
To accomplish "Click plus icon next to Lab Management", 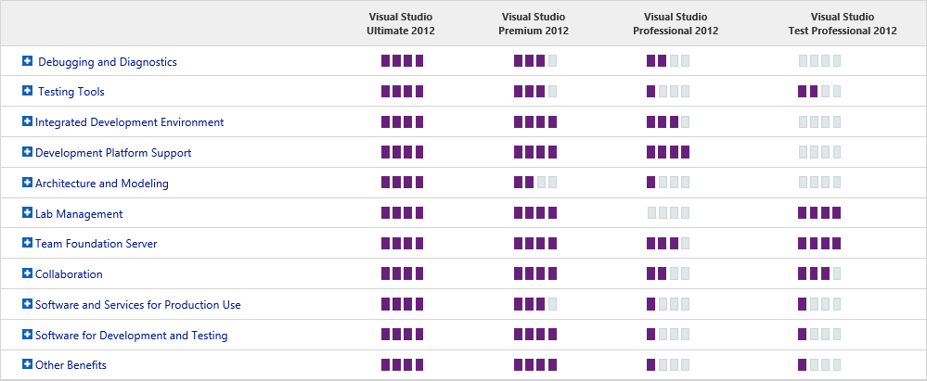I will click(x=27, y=212).
